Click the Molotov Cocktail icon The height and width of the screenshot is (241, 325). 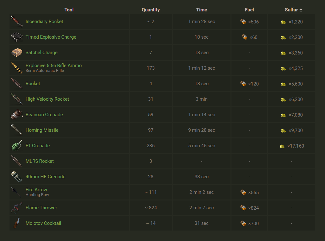pyautogui.click(x=16, y=223)
